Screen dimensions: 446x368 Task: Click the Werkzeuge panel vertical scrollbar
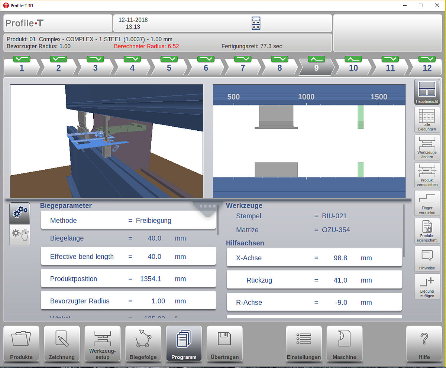404,230
